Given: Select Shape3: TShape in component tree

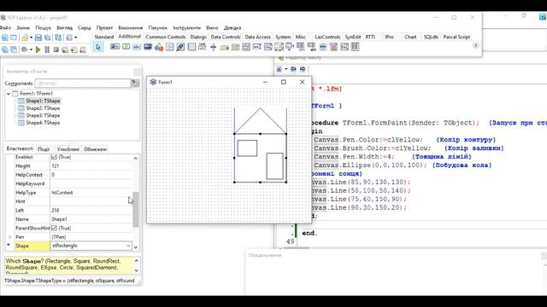Looking at the screenshot, I should [43, 116].
